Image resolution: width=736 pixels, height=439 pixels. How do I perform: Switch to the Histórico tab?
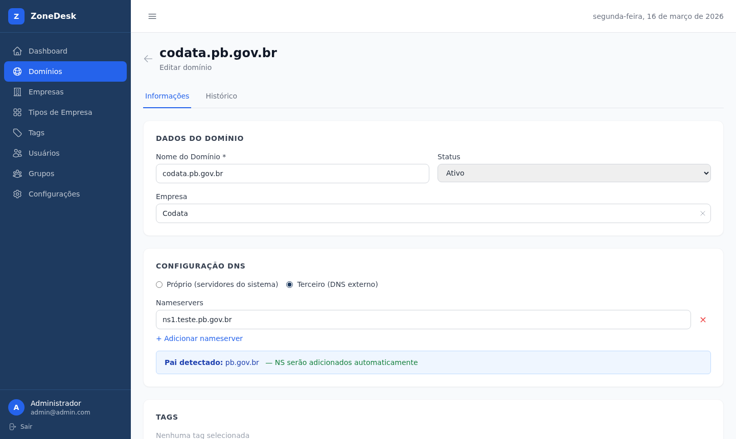click(221, 96)
